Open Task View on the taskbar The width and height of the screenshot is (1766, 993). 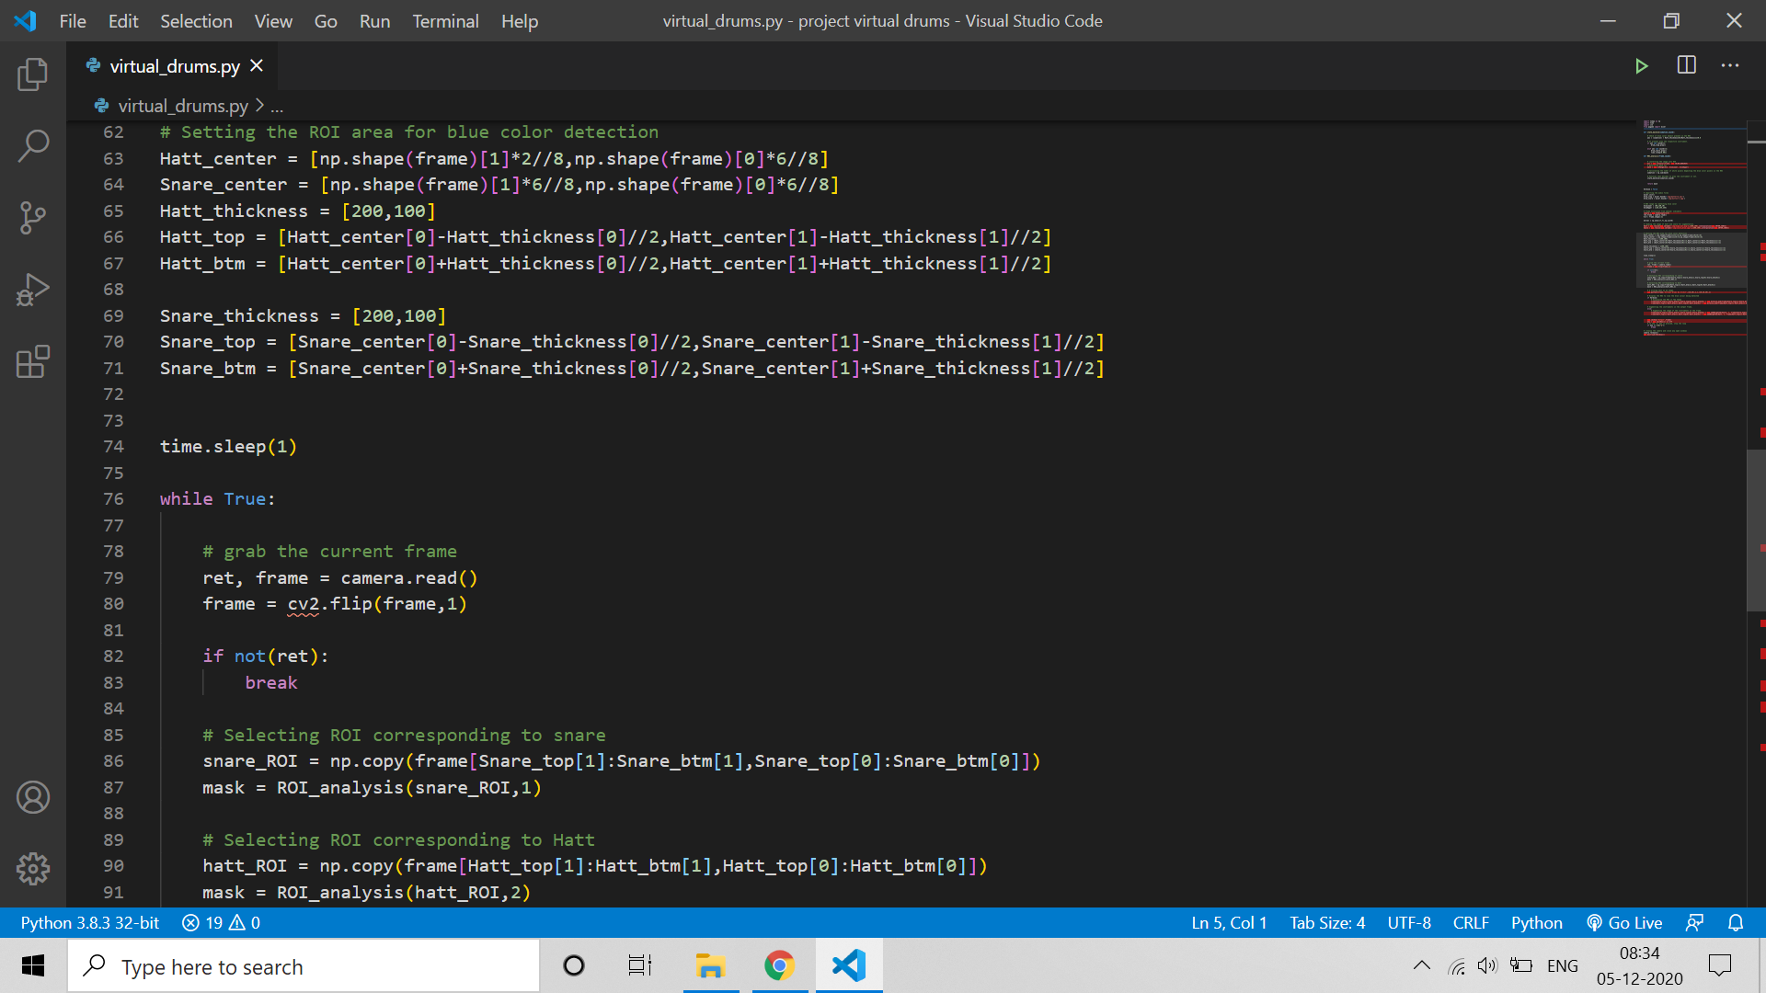[640, 965]
